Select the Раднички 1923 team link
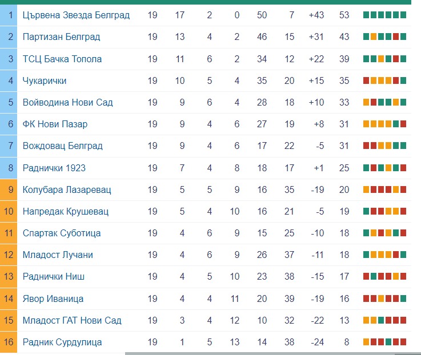Image resolution: width=421 pixels, height=355 pixels. [x=54, y=168]
